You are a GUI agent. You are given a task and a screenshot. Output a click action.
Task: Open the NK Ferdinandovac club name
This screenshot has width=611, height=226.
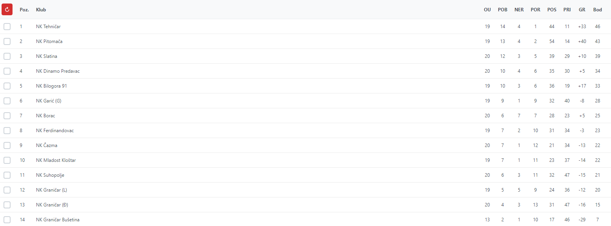tap(55, 131)
